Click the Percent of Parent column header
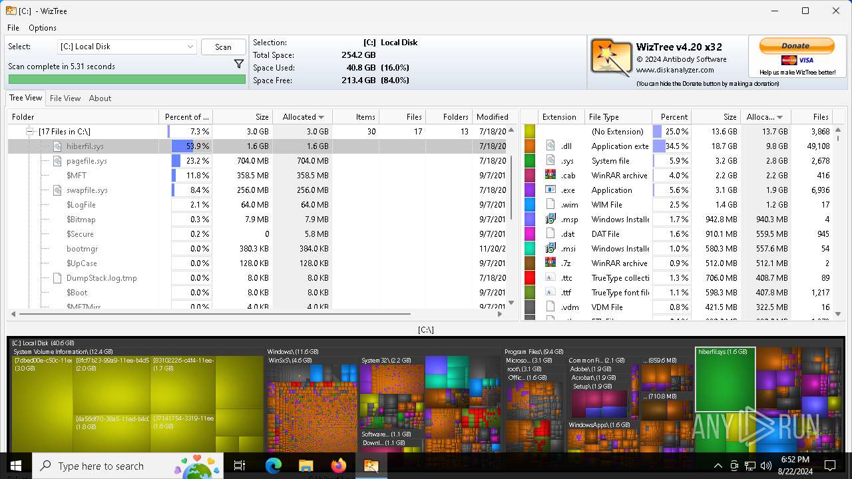Viewport: 852px width, 479px height. point(186,117)
